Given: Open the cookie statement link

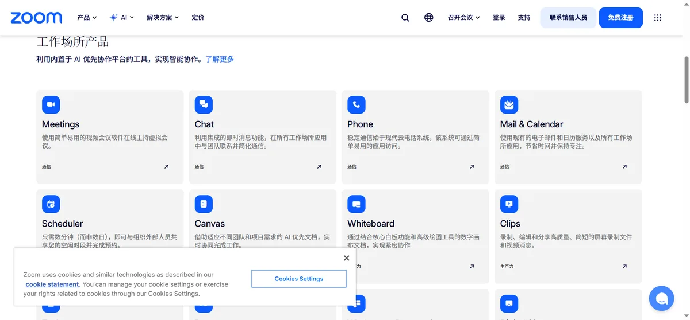Looking at the screenshot, I should pos(52,284).
